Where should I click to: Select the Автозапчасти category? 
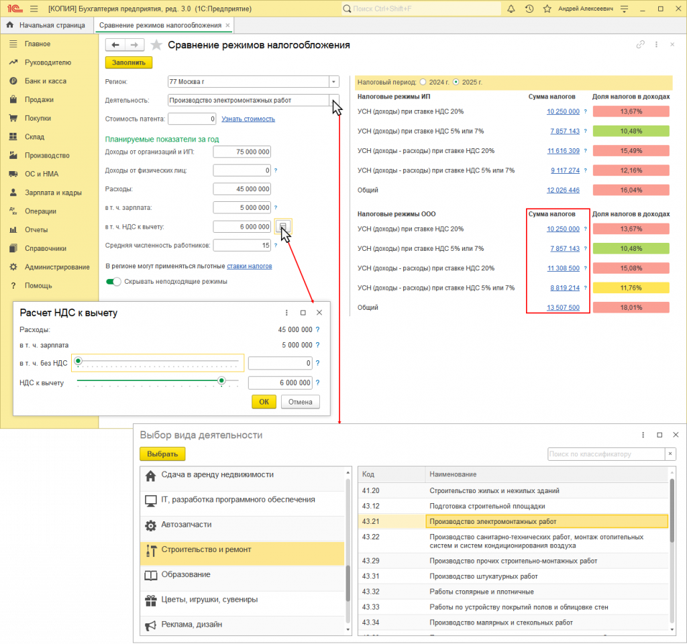(242, 528)
